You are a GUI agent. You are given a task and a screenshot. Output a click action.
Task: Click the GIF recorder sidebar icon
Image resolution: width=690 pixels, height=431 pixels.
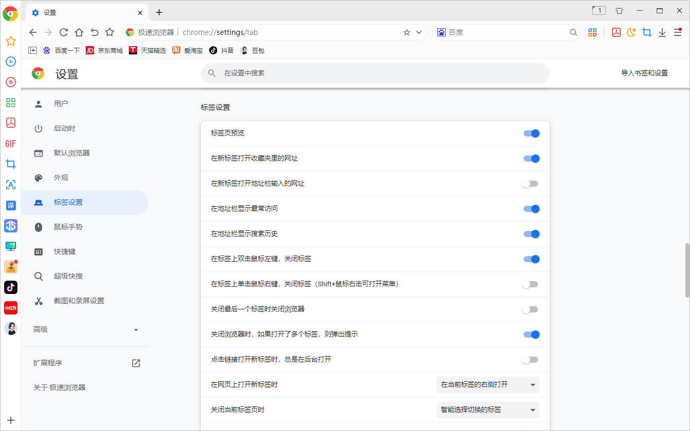click(10, 144)
